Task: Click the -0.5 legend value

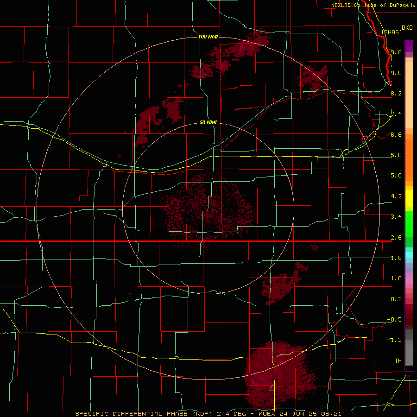Action: 394,320
